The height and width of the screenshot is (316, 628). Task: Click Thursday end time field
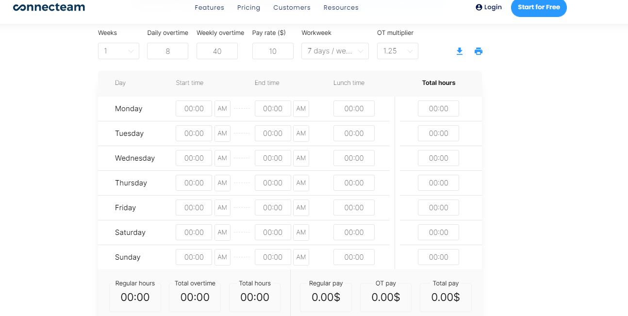(273, 183)
